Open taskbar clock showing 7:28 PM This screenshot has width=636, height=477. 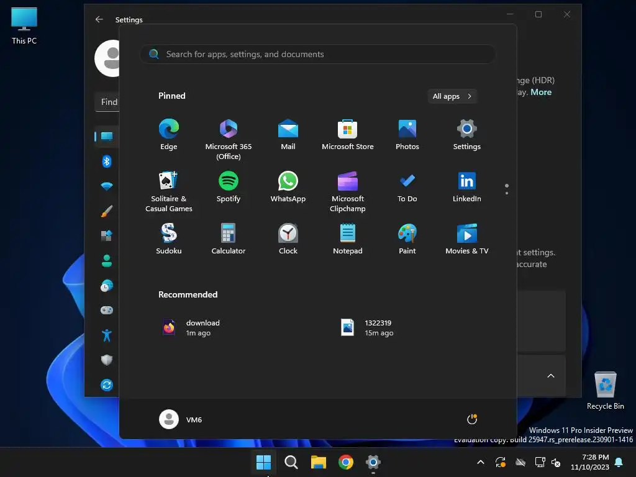click(x=590, y=462)
